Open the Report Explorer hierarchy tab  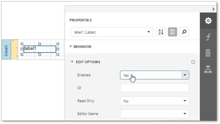208,69
